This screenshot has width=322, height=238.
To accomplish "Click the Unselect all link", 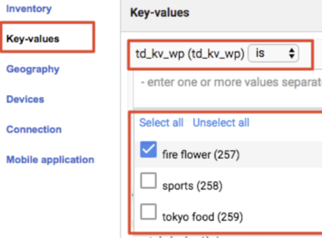I will [221, 123].
